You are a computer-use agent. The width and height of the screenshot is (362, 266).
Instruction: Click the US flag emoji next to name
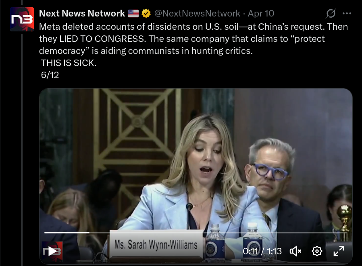pyautogui.click(x=133, y=13)
